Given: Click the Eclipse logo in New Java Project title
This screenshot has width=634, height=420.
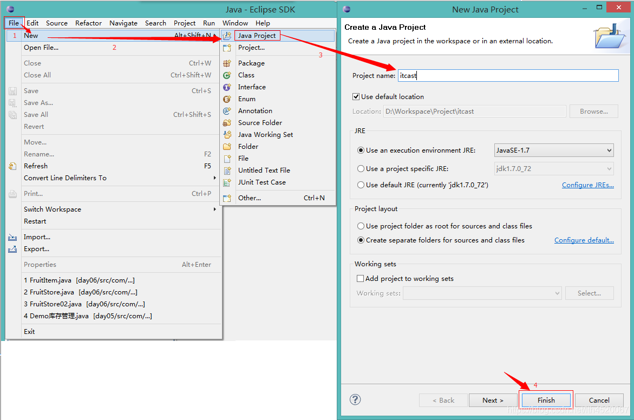Looking at the screenshot, I should [x=347, y=9].
